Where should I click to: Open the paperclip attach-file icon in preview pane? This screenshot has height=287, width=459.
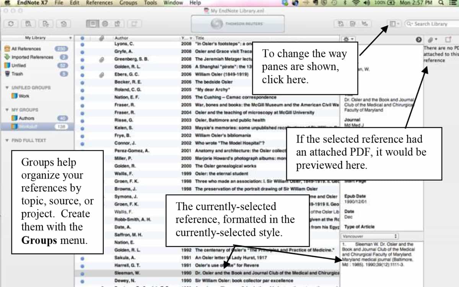pyautogui.click(x=431, y=39)
